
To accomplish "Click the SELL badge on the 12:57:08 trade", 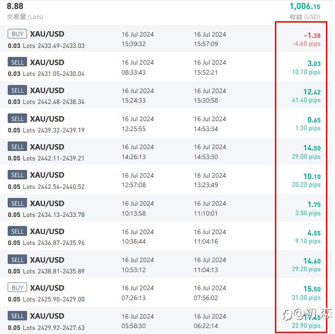I will point(17,175).
